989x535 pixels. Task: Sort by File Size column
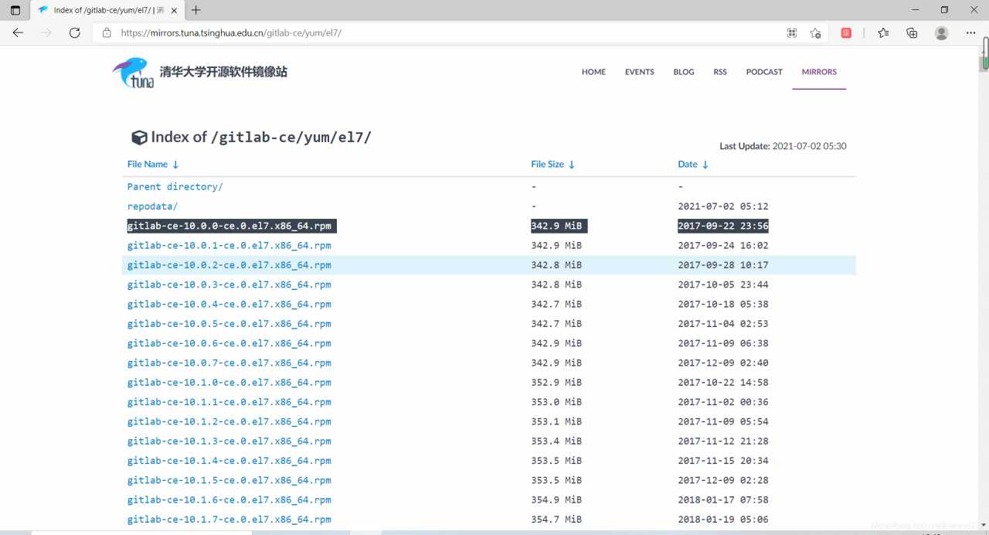pyautogui.click(x=553, y=164)
